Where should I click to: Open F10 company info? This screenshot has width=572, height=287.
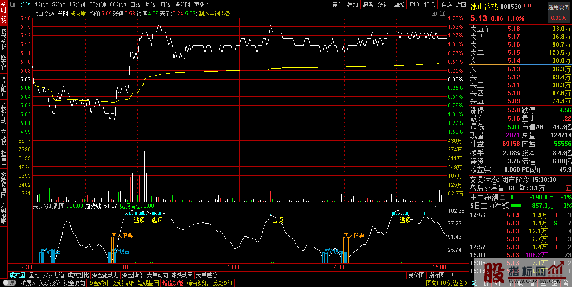(414, 4)
